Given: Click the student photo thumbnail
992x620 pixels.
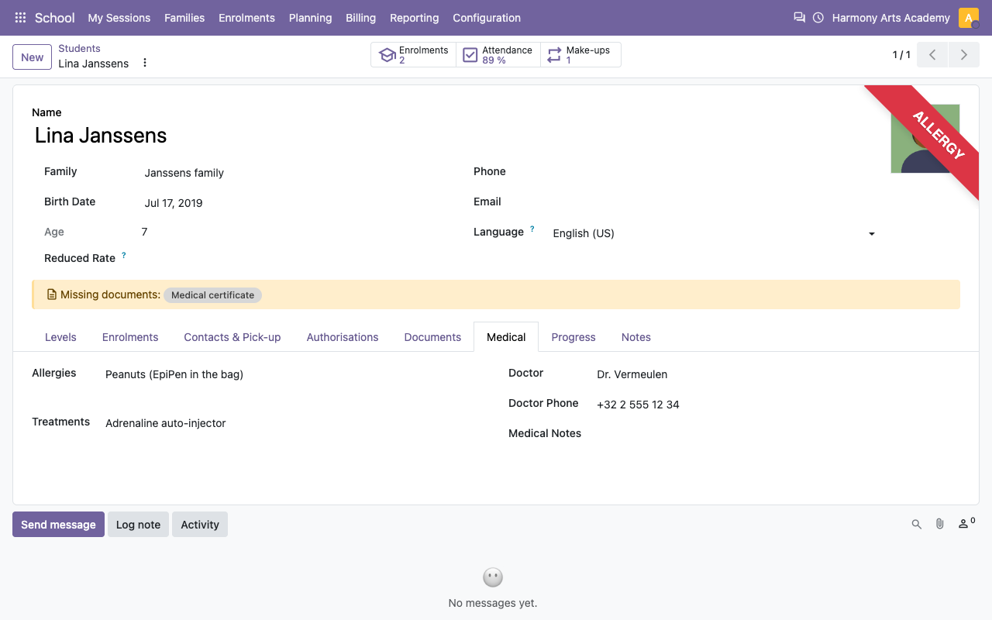Looking at the screenshot, I should pos(925,139).
